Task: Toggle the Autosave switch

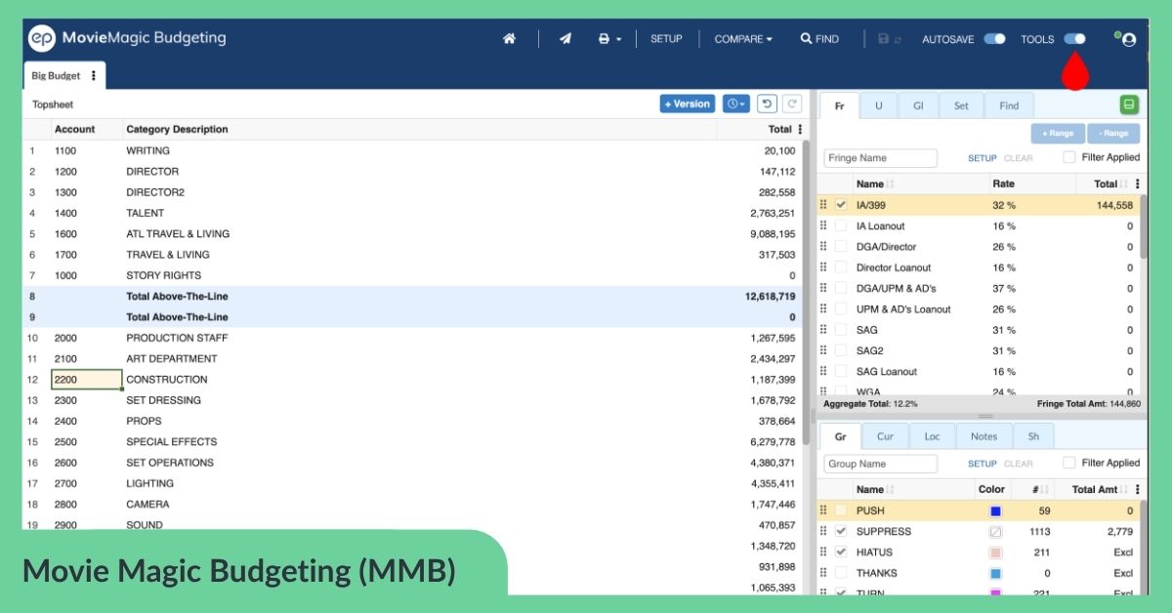Action: tap(994, 39)
